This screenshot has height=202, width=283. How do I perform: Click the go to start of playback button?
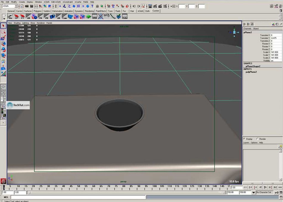click(245, 187)
